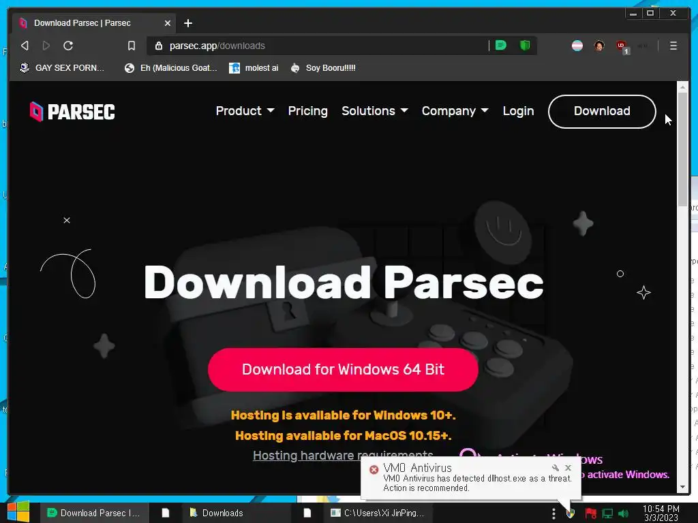
Task: Switch to Download Parsec taskbar item
Action: 94,513
